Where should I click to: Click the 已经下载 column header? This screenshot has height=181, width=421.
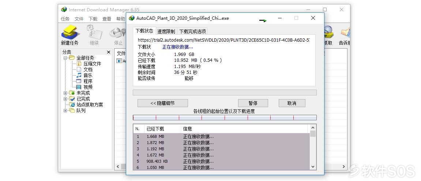tap(162, 129)
